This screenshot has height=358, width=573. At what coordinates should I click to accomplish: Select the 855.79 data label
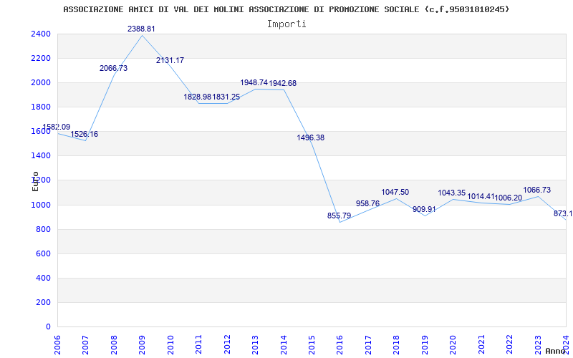pos(339,216)
